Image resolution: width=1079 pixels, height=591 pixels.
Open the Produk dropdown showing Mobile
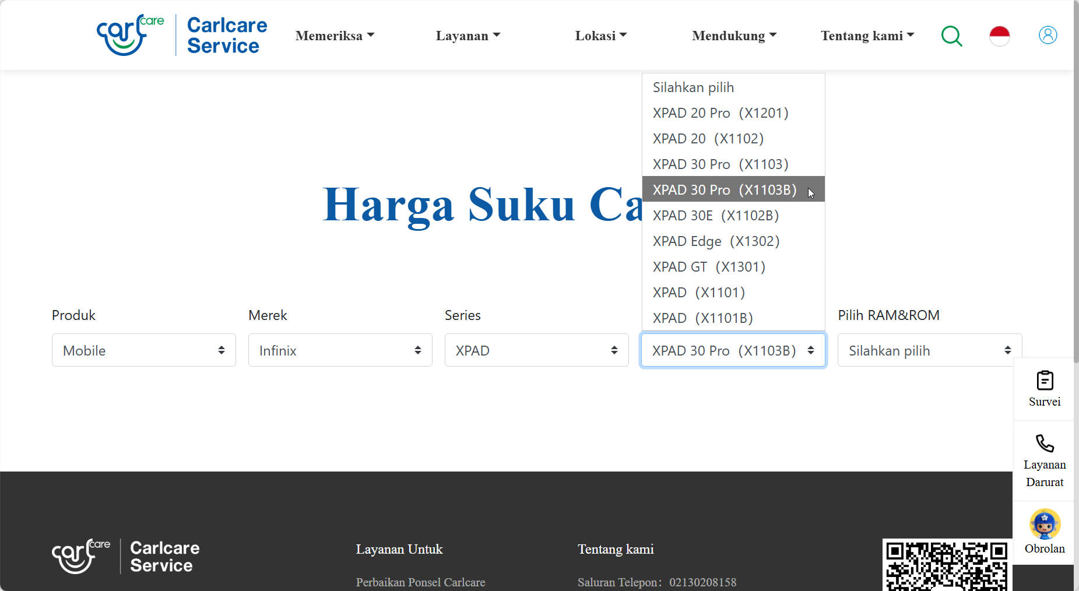(144, 350)
